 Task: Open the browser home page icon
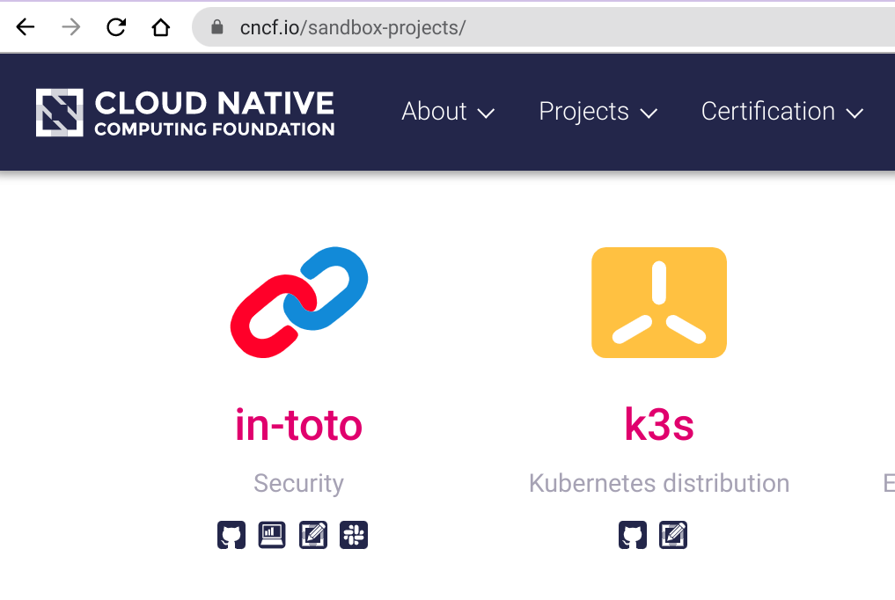point(161,26)
